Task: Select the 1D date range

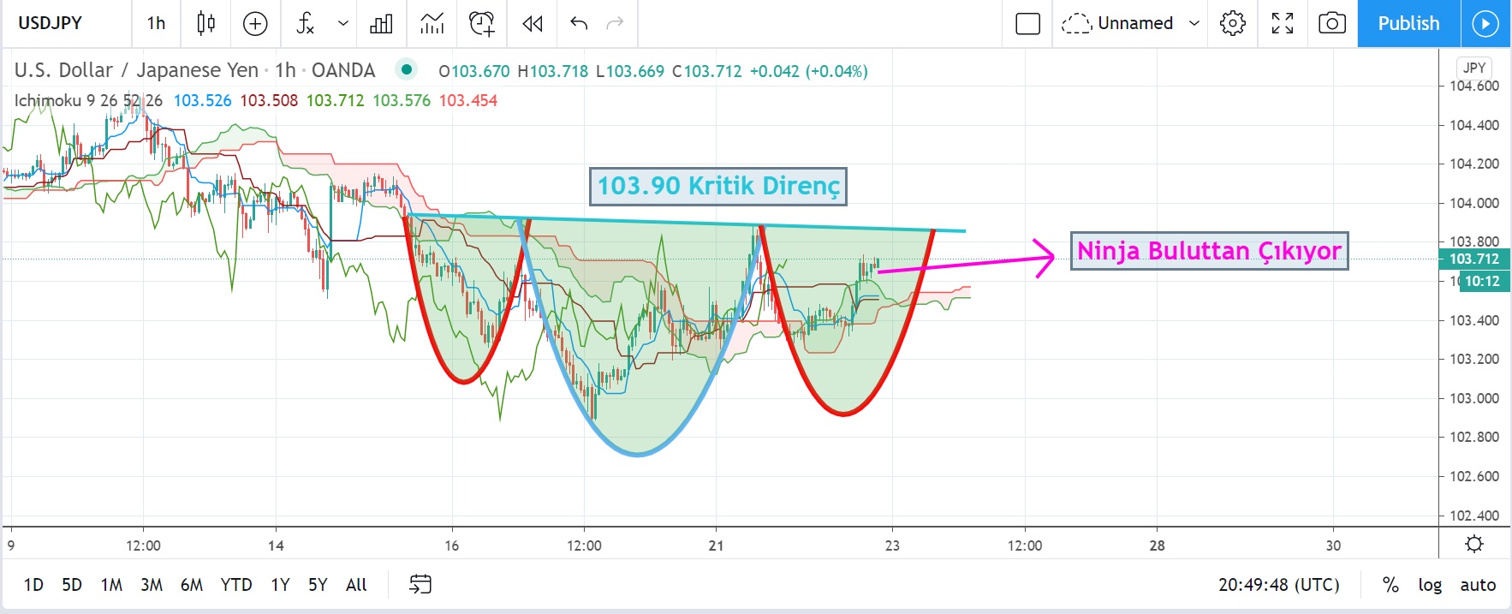Action: click(x=33, y=585)
